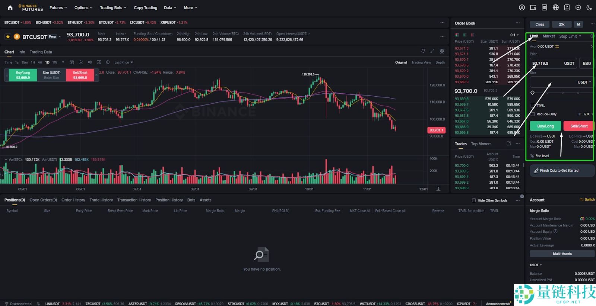Show both buy and sell order book view
This screenshot has width=596, height=306.
coord(457,35)
